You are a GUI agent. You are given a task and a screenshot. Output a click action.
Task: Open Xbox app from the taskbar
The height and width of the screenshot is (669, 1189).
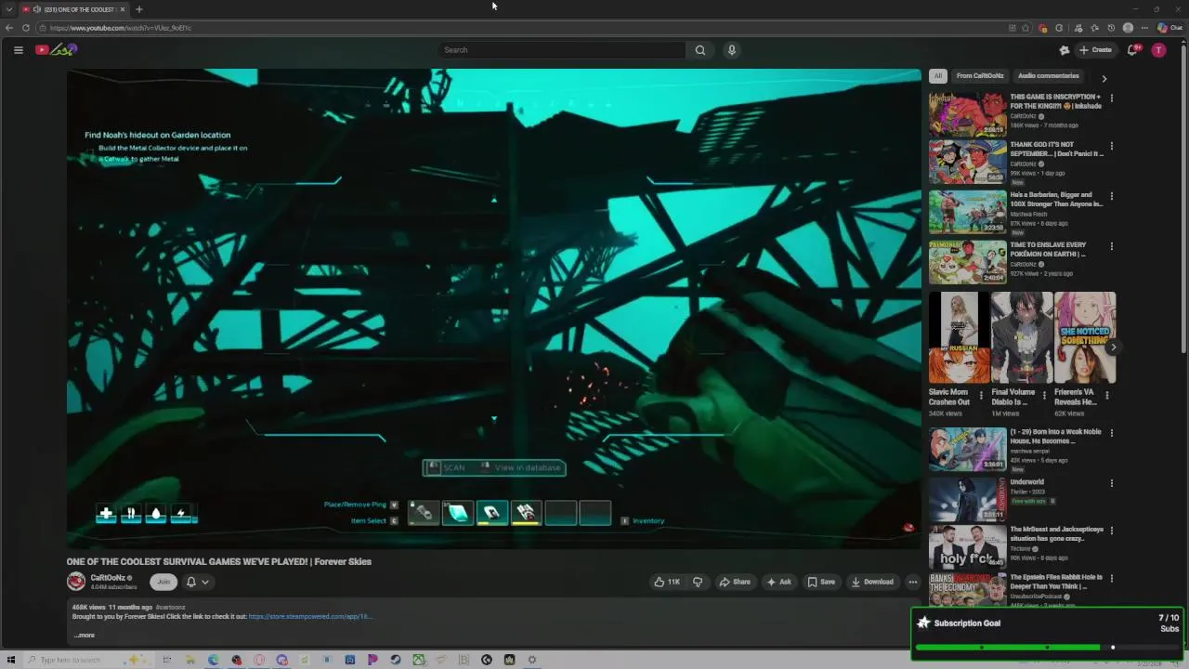click(x=419, y=661)
